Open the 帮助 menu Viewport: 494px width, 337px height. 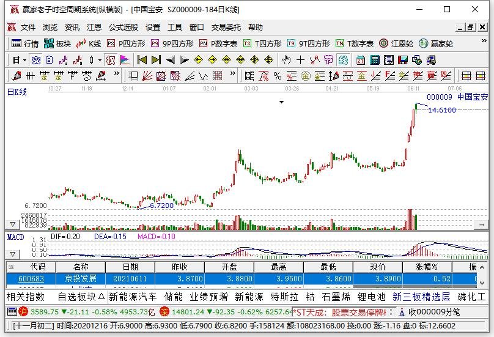pyautogui.click(x=255, y=28)
